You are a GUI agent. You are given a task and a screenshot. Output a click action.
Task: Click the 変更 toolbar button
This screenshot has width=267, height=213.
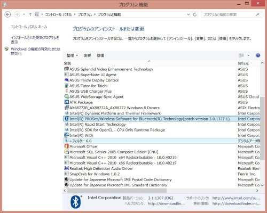pyautogui.click(x=87, y=55)
